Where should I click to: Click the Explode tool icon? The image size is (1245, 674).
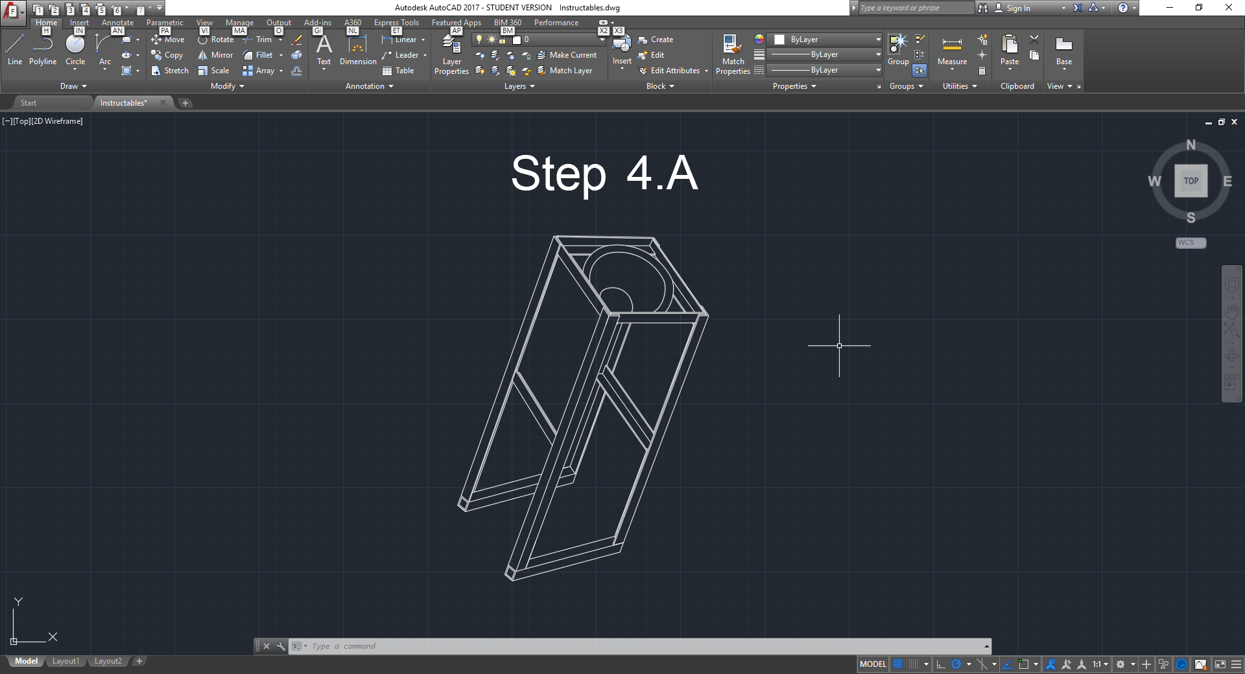tap(297, 55)
